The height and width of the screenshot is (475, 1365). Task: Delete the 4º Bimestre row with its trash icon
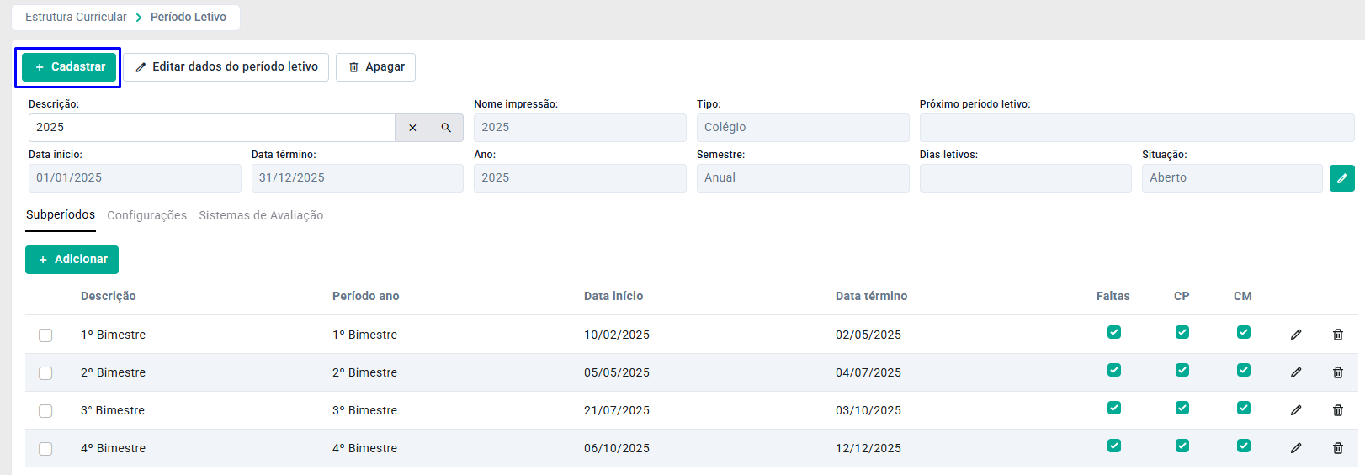1338,448
